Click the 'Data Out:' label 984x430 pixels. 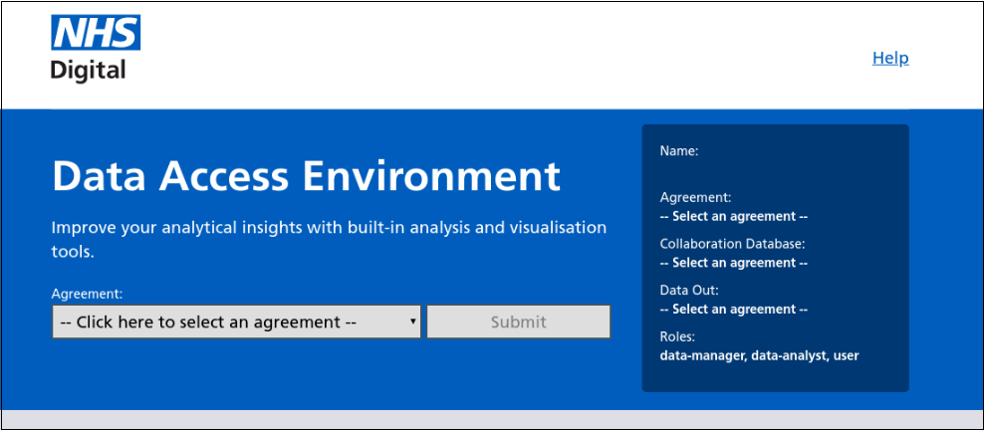pyautogui.click(x=689, y=291)
